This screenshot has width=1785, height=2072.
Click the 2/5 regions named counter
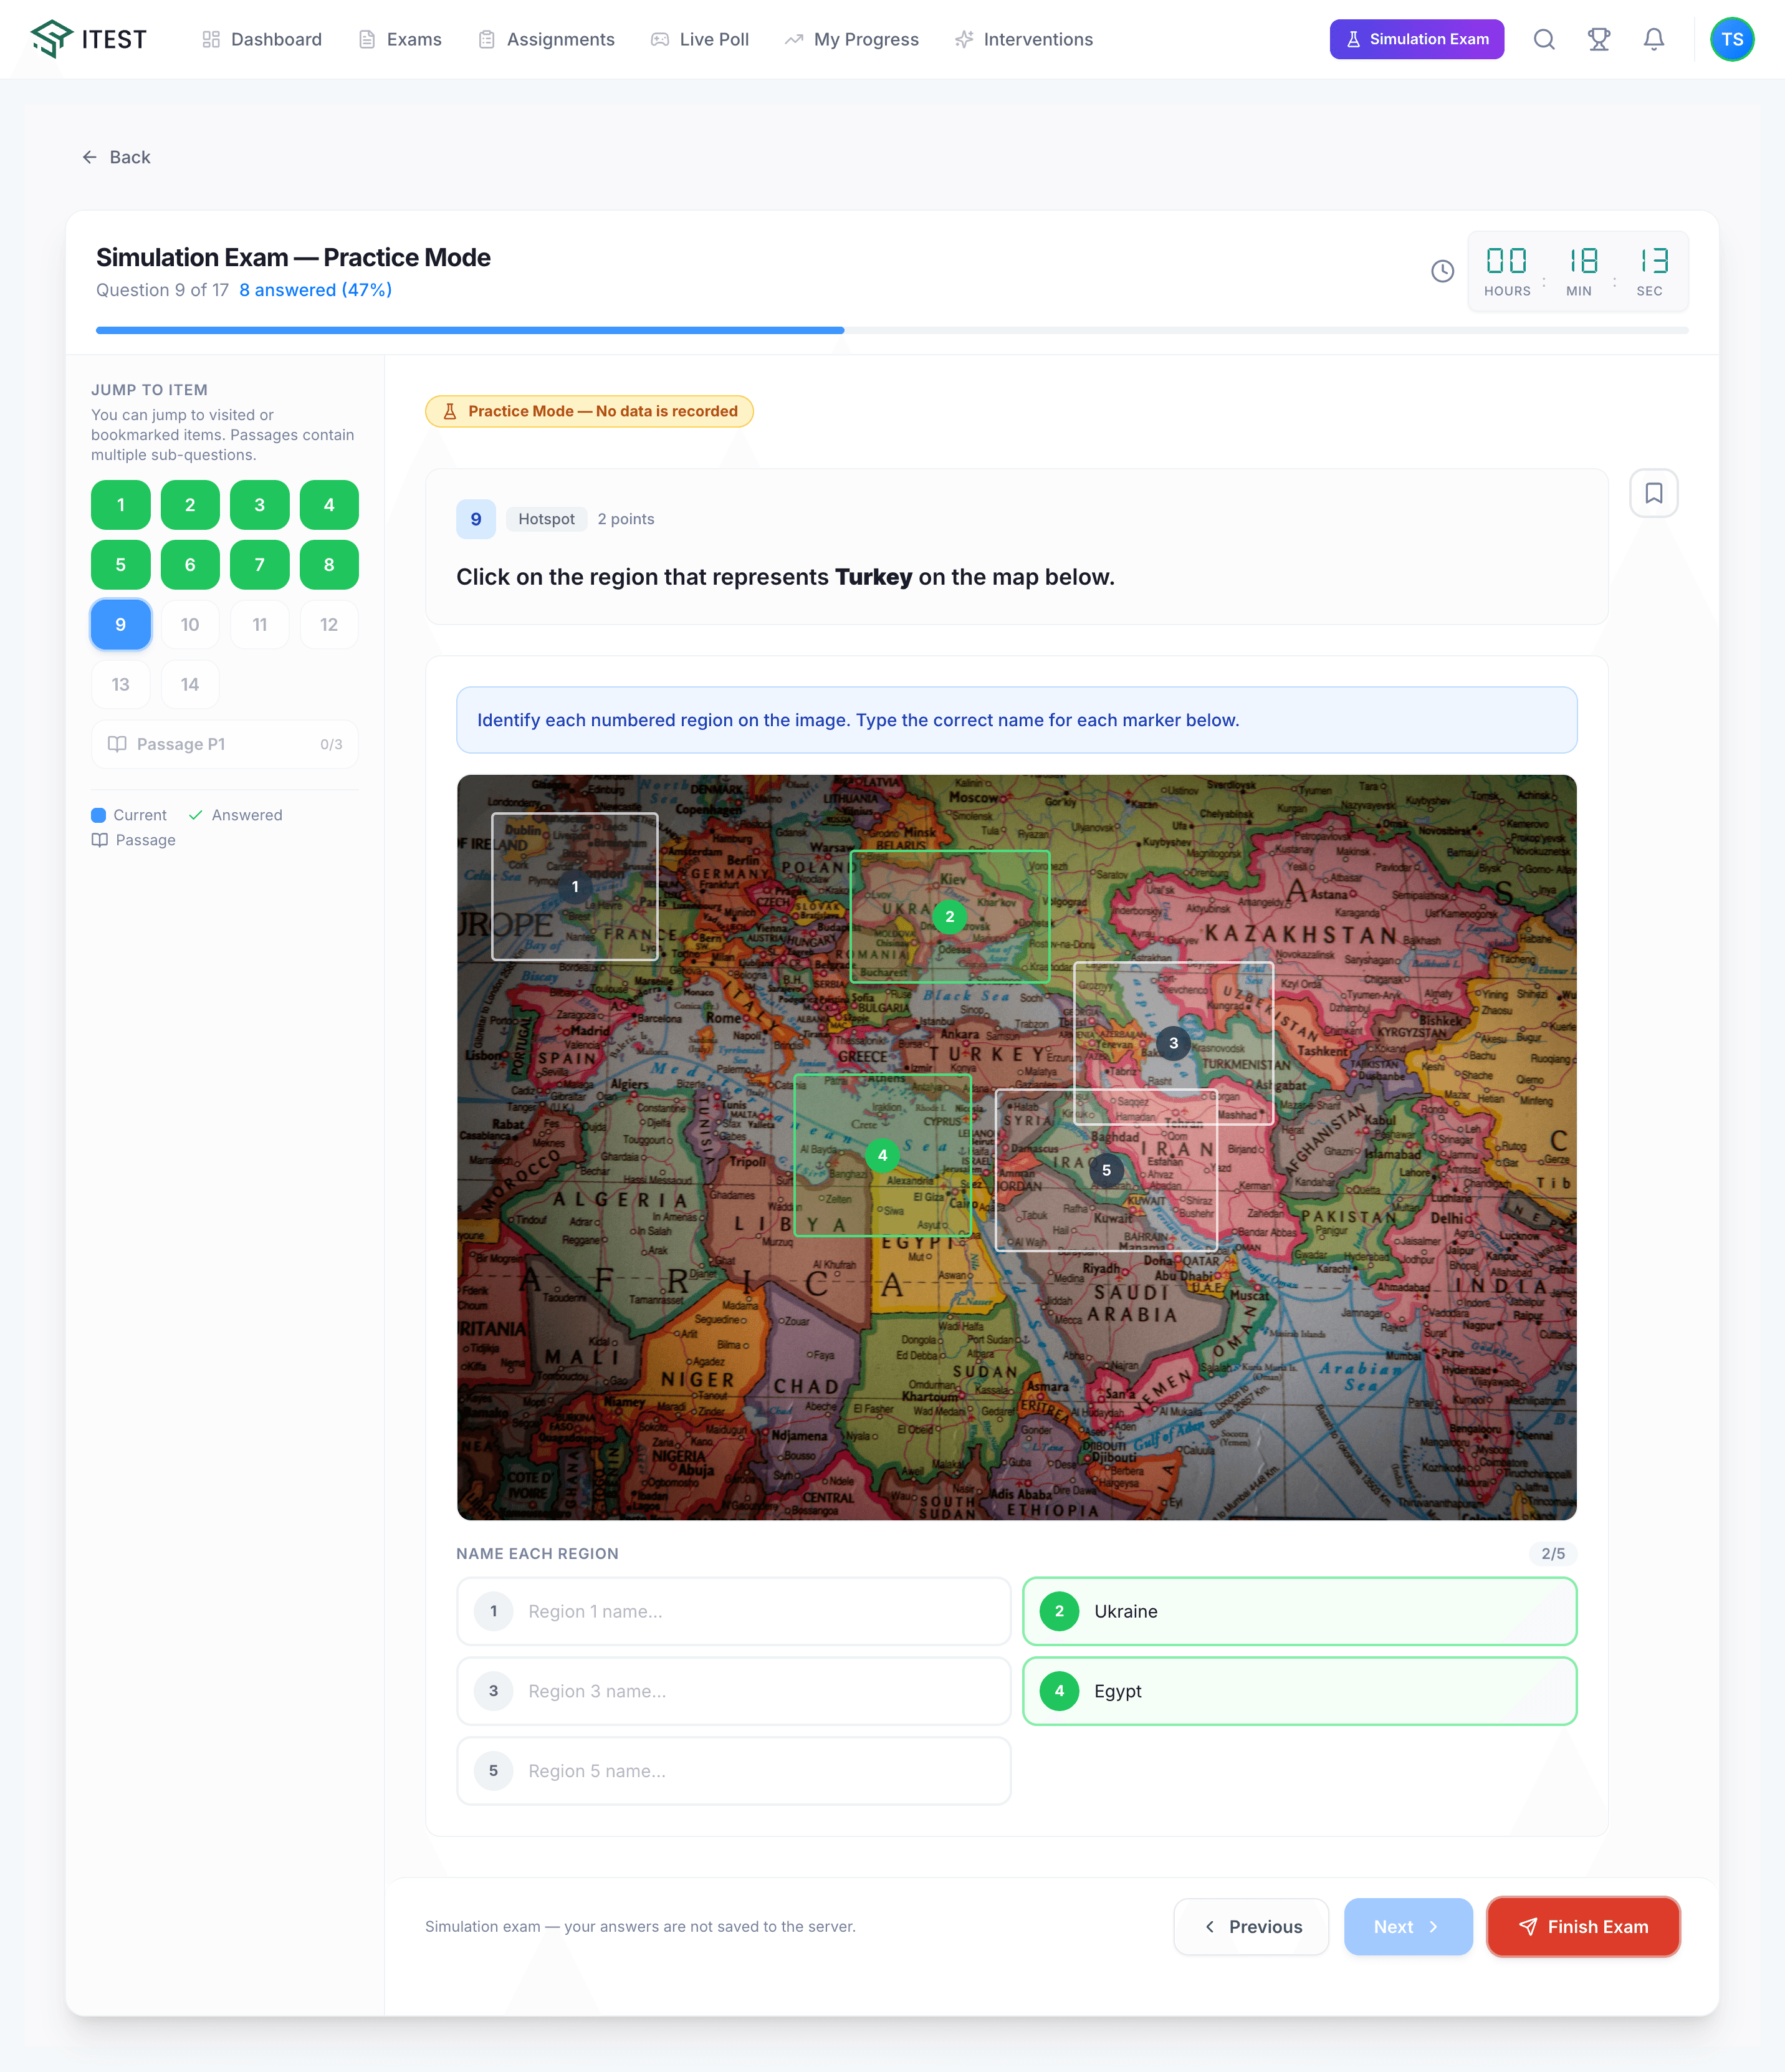coord(1553,1553)
